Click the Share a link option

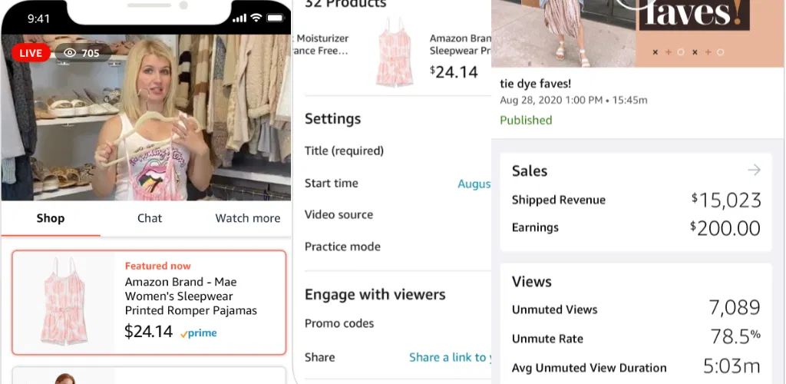click(450, 357)
